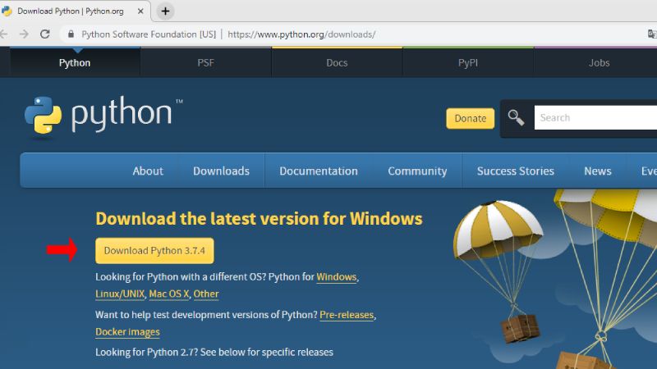Open the Documentation menu
The image size is (657, 369).
point(319,171)
